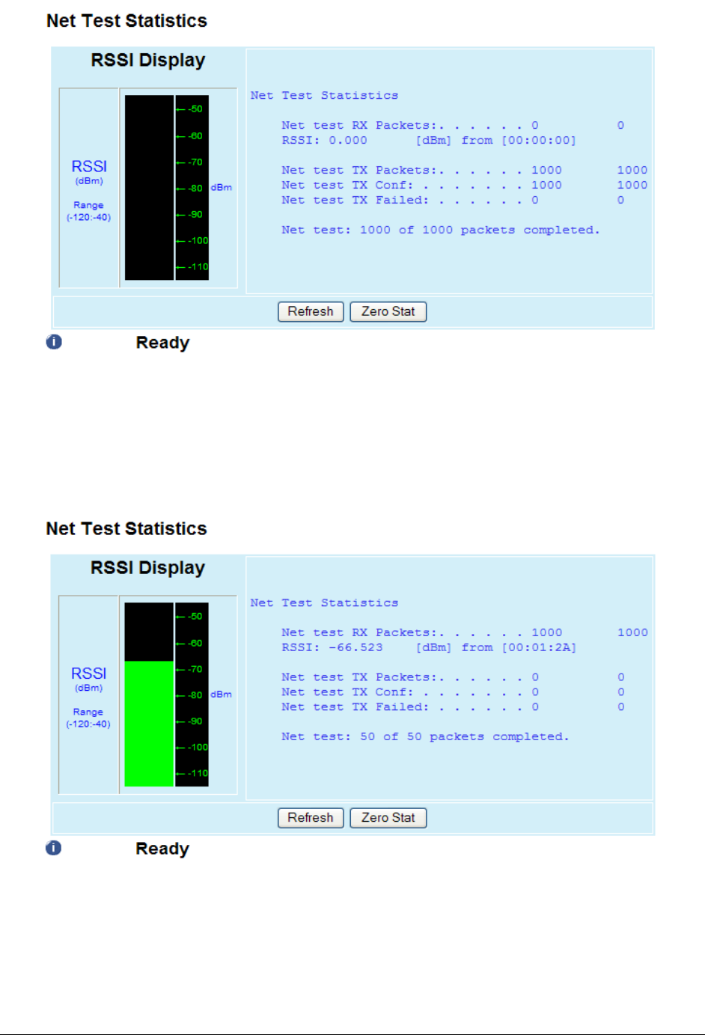Click the info icon beside Ready under the second panel
Viewport: 705px width, 1035px height.
point(54,848)
